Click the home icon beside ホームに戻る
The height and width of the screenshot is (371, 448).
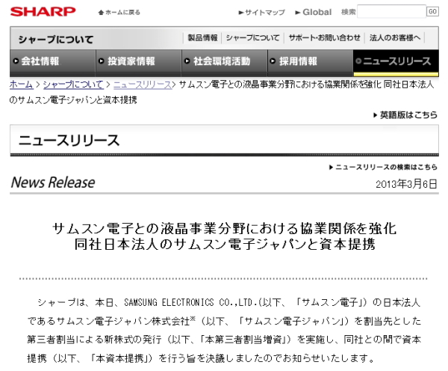(101, 12)
